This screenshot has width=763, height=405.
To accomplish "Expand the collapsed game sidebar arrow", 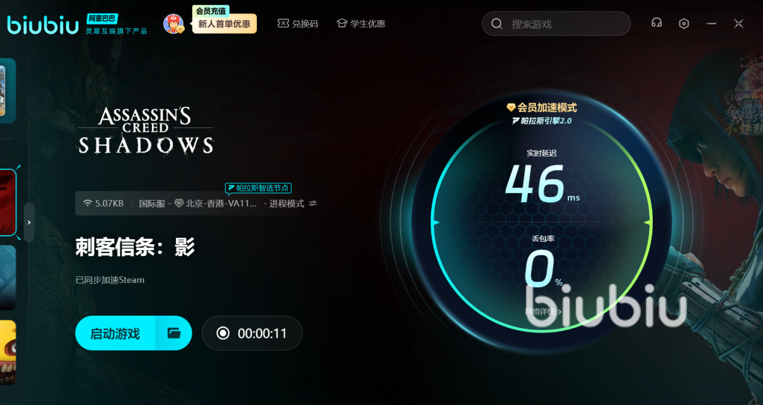I will click(x=29, y=222).
